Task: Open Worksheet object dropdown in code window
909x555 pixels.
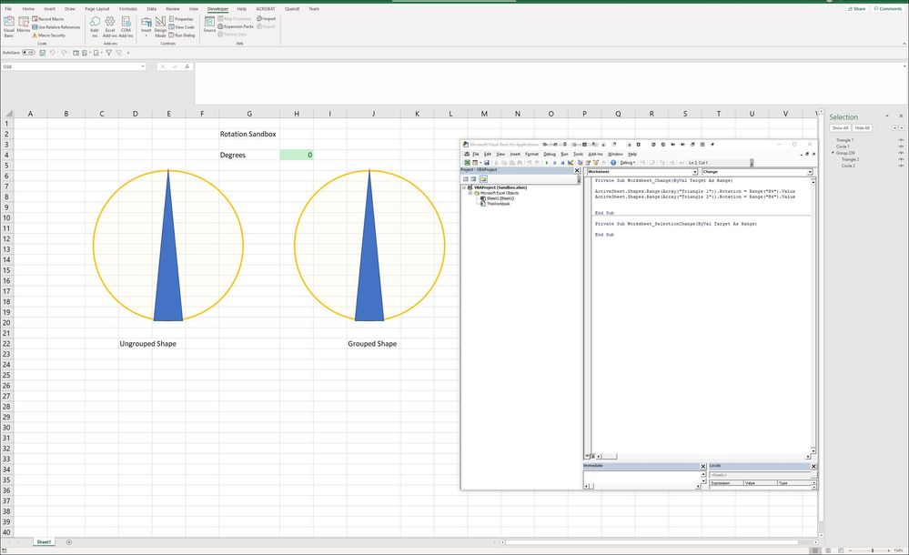Action: click(694, 172)
